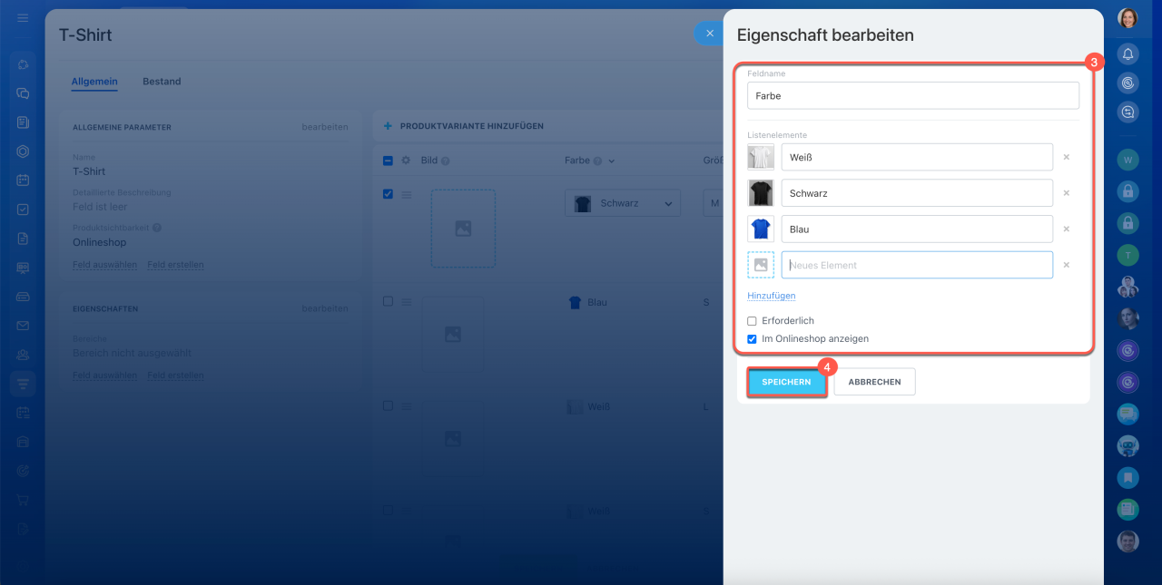Click image placeholder for the new element

[761, 265]
